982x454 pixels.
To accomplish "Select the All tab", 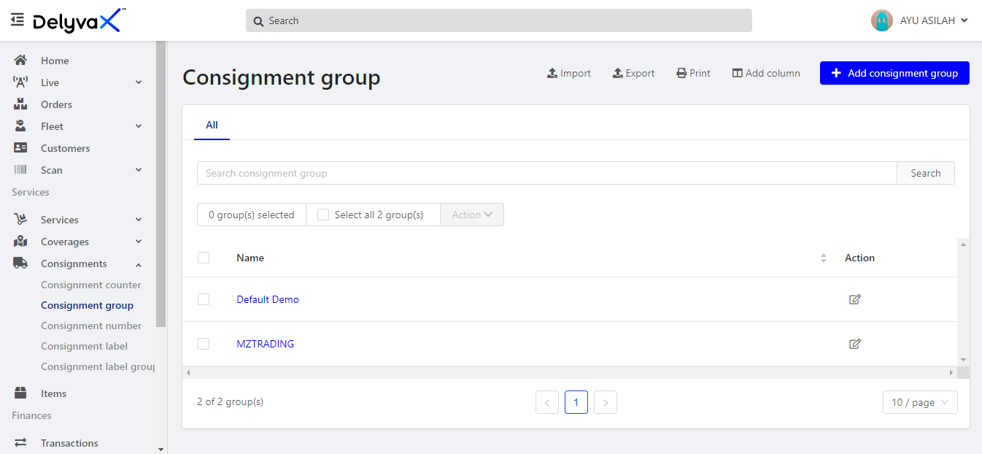I will pyautogui.click(x=212, y=125).
